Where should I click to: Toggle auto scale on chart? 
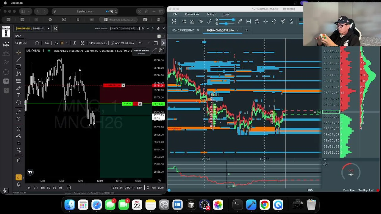click(x=161, y=188)
